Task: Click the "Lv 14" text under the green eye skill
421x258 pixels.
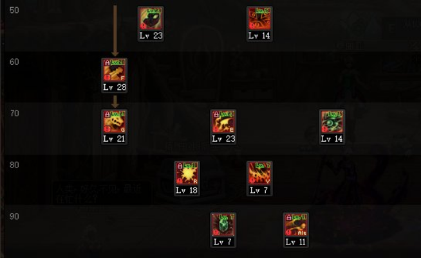Action: pos(332,139)
